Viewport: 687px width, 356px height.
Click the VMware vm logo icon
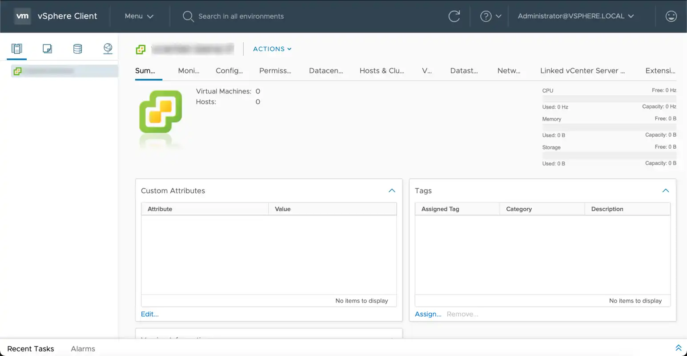click(22, 16)
